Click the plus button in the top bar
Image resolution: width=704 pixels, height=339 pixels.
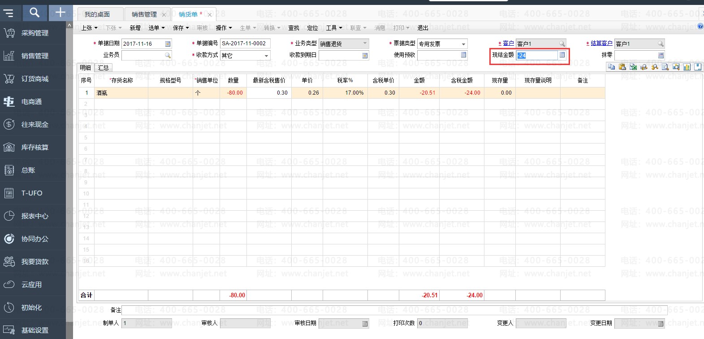click(x=60, y=13)
